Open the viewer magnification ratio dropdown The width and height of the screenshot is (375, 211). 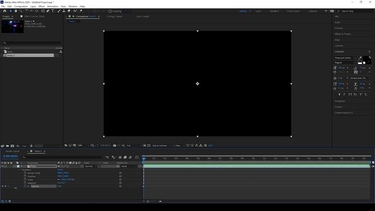click(83, 145)
